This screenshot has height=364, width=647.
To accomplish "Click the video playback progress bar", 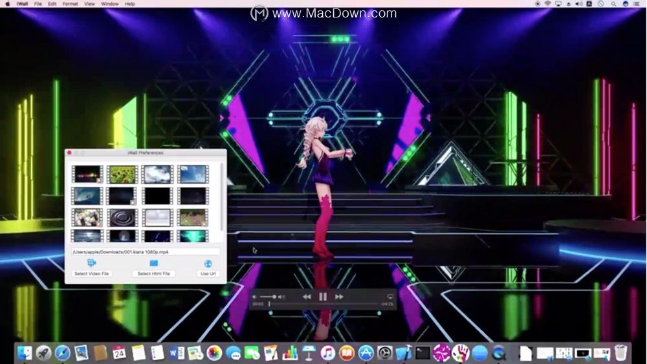I will 323,305.
